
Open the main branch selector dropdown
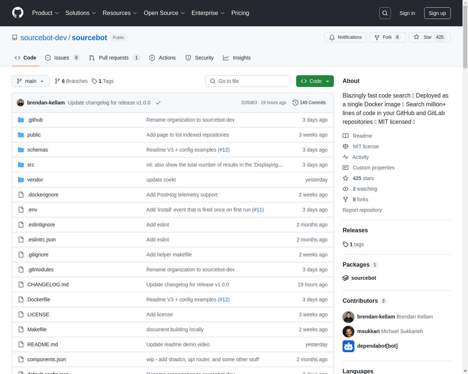(x=31, y=81)
